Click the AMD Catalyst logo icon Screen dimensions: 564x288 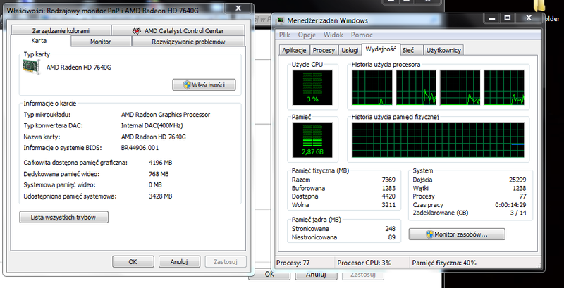137,31
